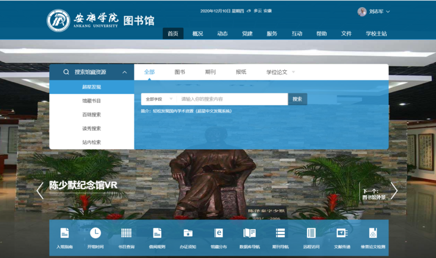The image size is (436, 258).
Task: Go to previous banner slide arrow
Action: [x=40, y=191]
